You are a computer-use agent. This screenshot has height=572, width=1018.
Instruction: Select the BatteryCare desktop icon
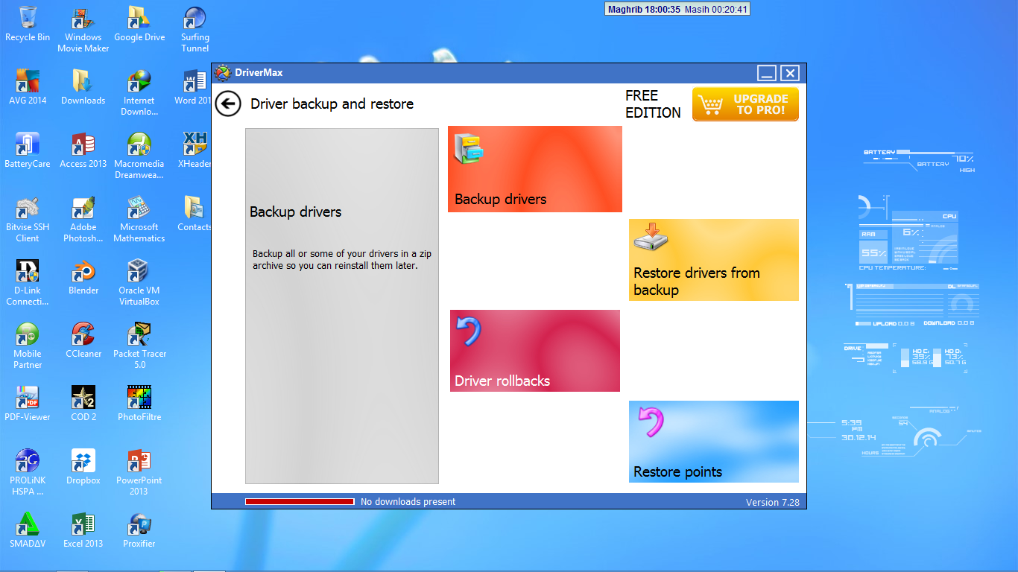(28, 150)
